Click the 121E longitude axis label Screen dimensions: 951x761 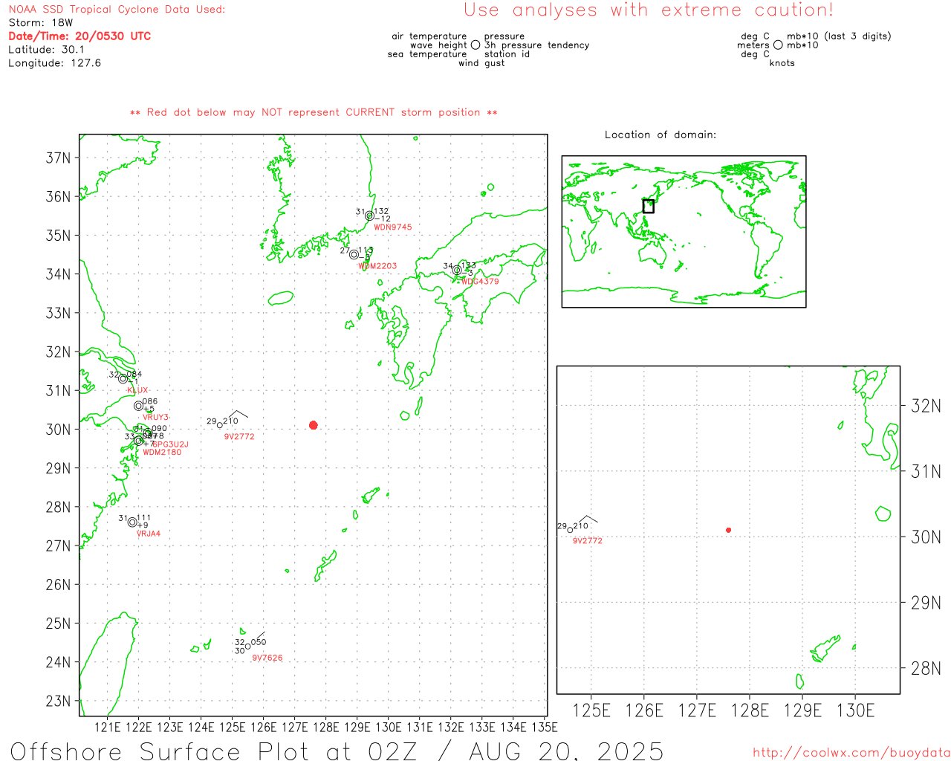coord(108,728)
